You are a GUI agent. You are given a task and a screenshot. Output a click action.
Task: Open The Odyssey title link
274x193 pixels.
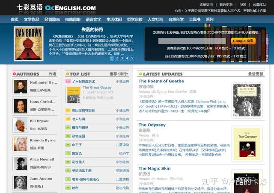click(x=152, y=125)
